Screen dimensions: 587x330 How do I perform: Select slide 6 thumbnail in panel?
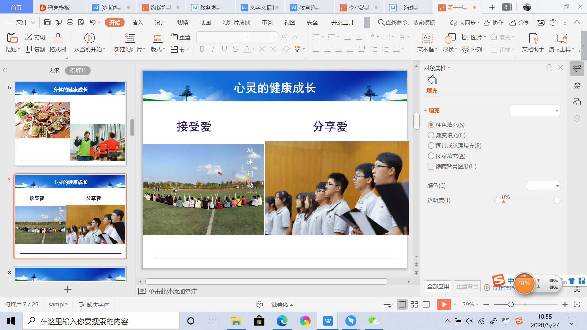click(70, 123)
